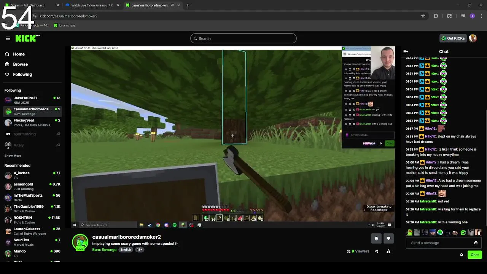This screenshot has width=487, height=274.
Task: Click the 9 Viewers count
Action: click(358, 251)
